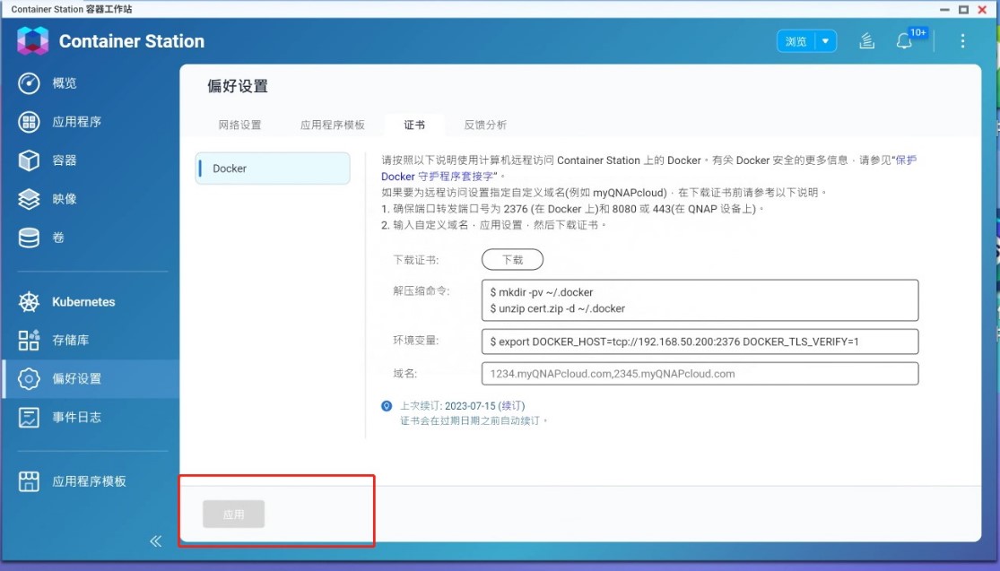Viewport: 1000px width, 571px height.
Task: Open 事件日志 event log icon
Action: tap(29, 417)
